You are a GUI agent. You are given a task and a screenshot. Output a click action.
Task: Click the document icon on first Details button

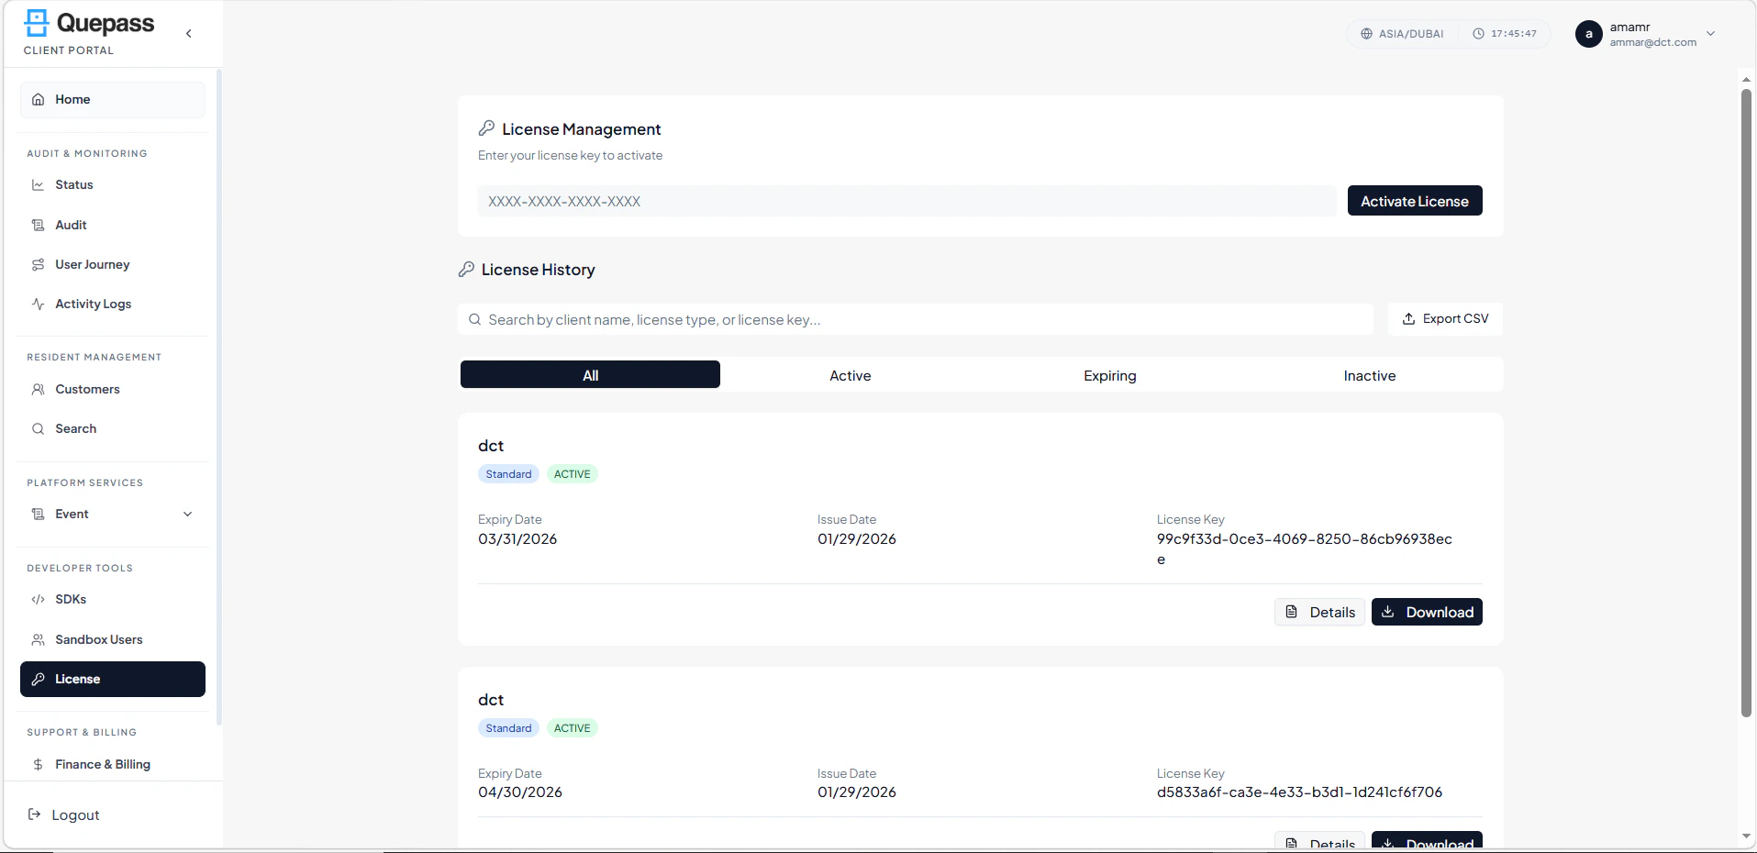click(x=1291, y=612)
